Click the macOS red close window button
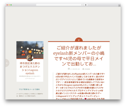This screenshot has height=107, width=126. (7, 5)
